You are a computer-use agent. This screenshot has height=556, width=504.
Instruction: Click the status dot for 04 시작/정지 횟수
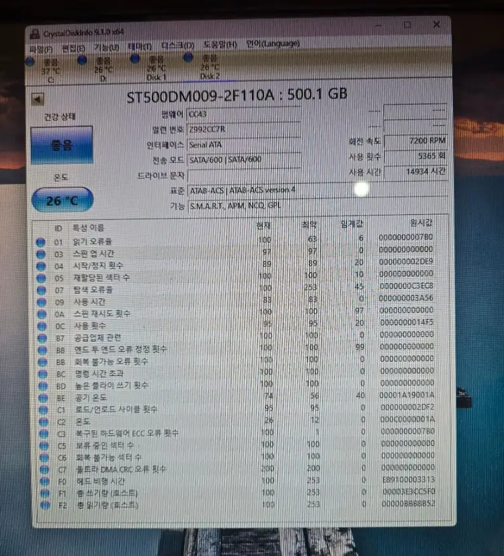[x=41, y=267]
